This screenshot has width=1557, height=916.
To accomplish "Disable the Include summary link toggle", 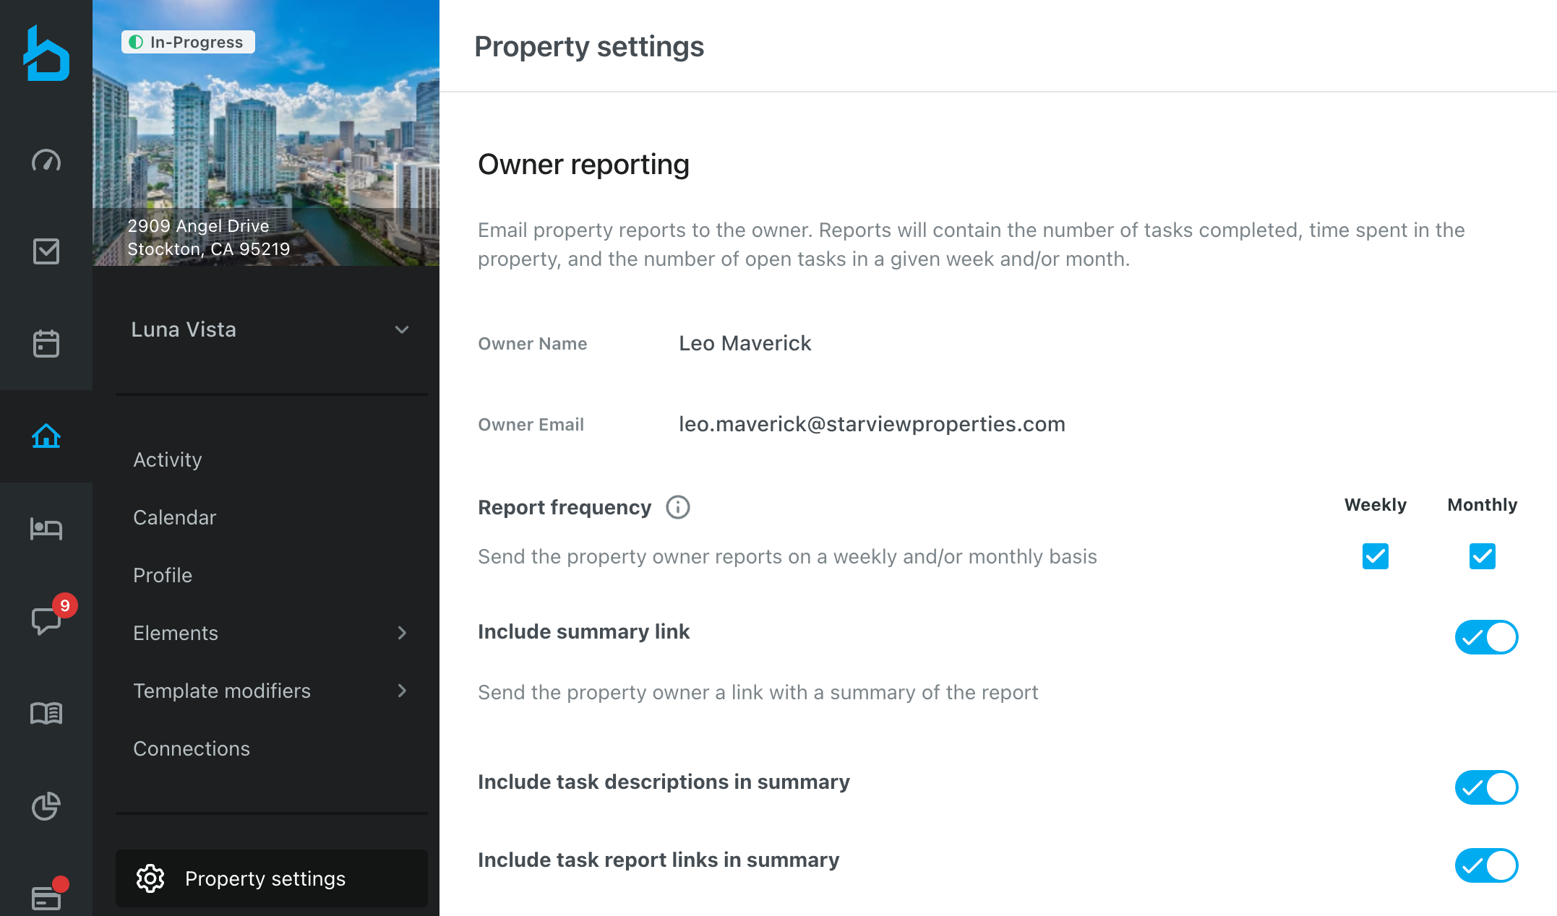I will (1486, 637).
